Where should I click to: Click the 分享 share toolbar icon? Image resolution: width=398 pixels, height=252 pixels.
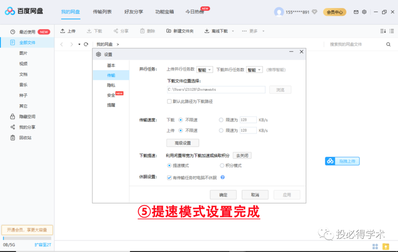tap(116, 31)
